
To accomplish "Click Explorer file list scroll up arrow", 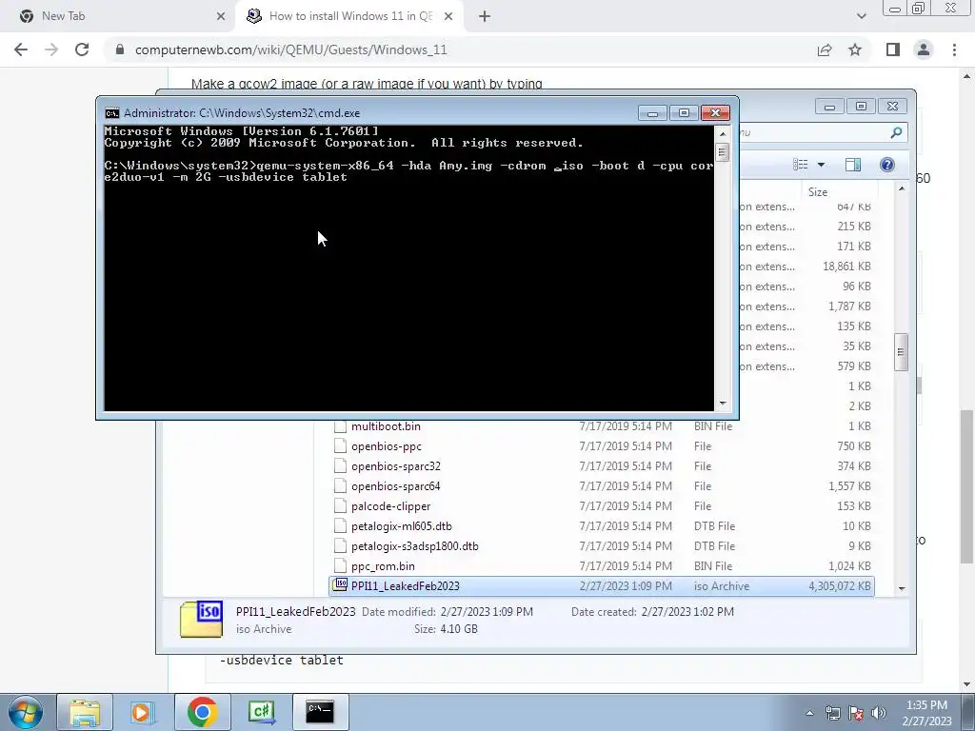I will pyautogui.click(x=902, y=188).
